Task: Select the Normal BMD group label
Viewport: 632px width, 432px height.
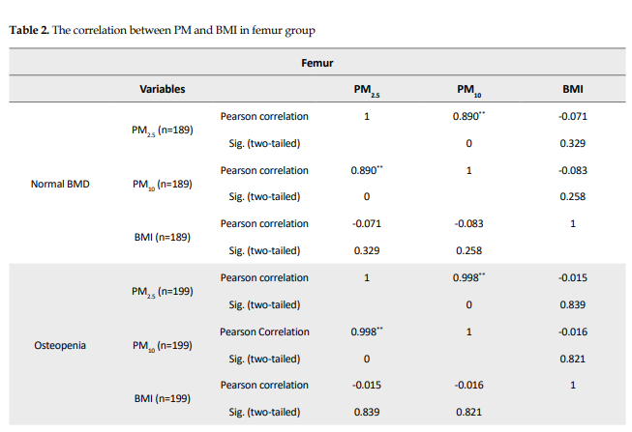Action: coord(61,184)
